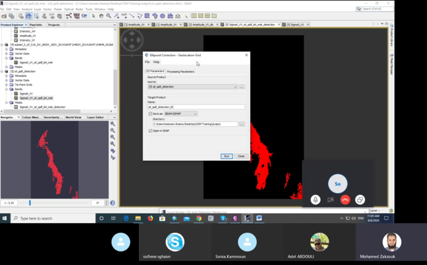The height and width of the screenshot is (265, 427).
Task: Mute the microphone in the call controls
Action: click(315, 200)
